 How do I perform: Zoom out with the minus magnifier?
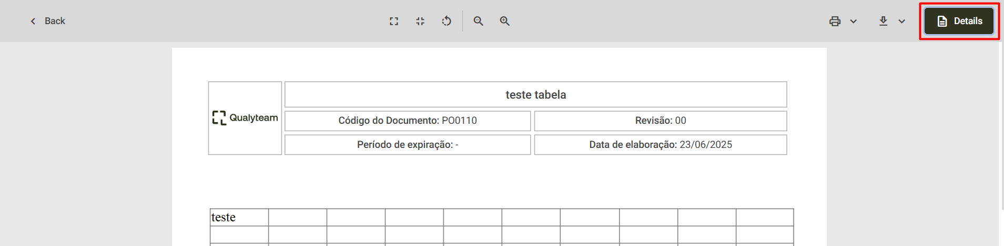[478, 21]
